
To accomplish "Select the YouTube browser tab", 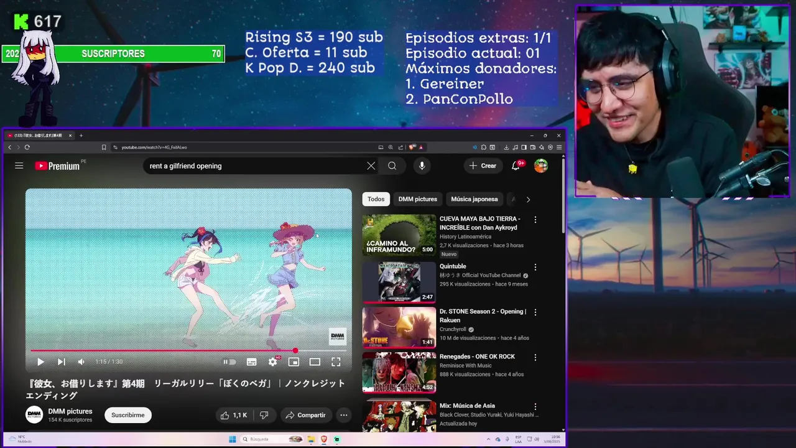I will pos(39,135).
